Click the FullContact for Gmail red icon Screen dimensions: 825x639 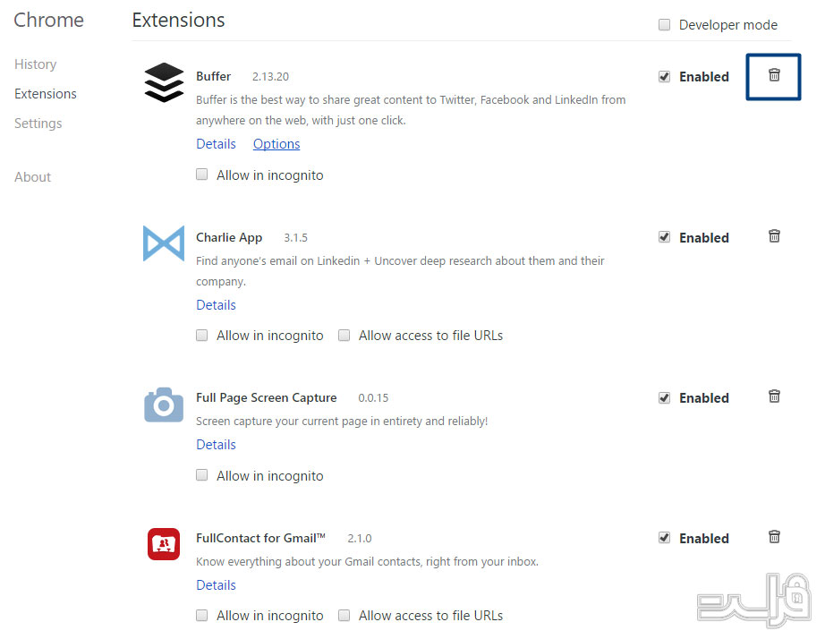click(164, 544)
